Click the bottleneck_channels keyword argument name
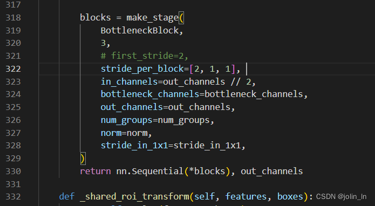Image resolution: width=375 pixels, height=206 pixels. 150,94
